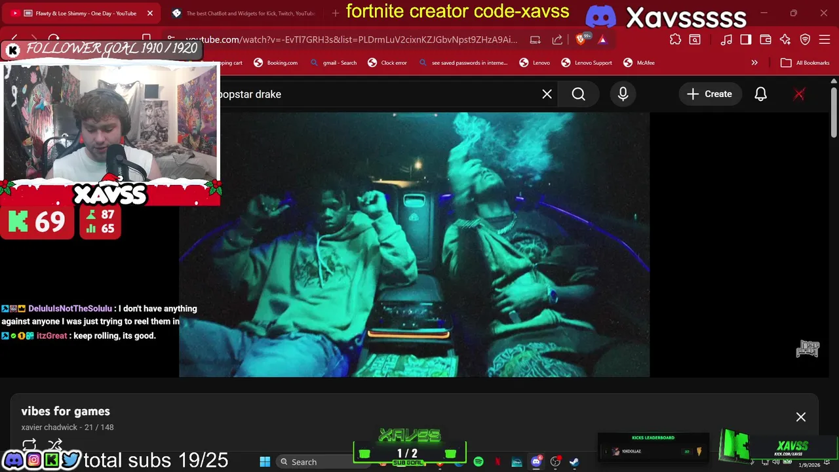The width and height of the screenshot is (839, 472).
Task: Toggle shuffle playlist
Action: pos(55,444)
